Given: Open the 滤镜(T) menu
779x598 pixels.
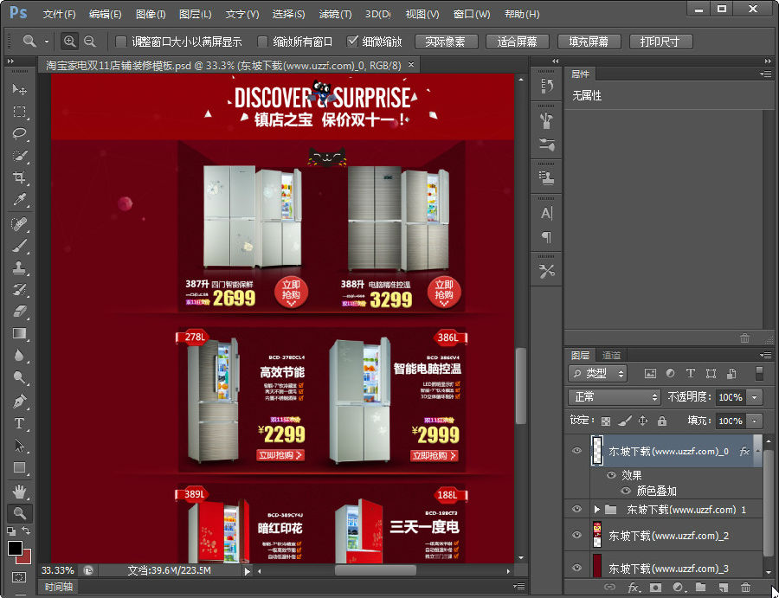Looking at the screenshot, I should coord(335,15).
